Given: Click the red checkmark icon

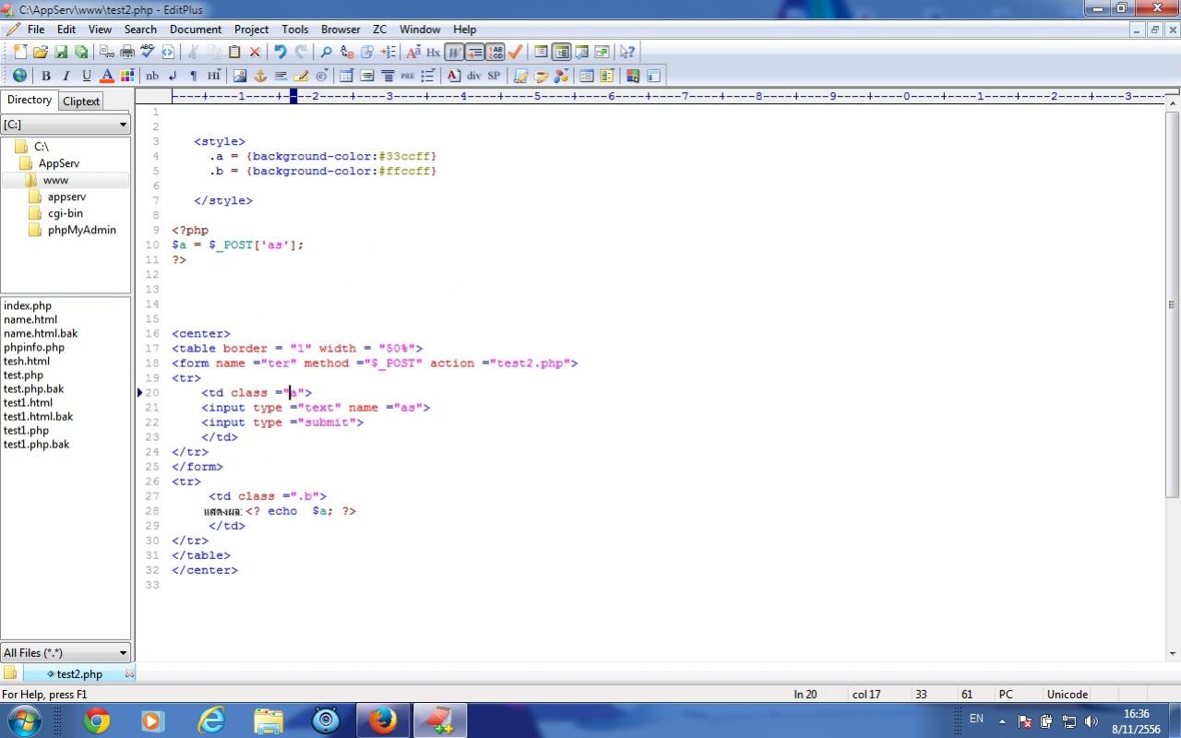Looking at the screenshot, I should (514, 52).
